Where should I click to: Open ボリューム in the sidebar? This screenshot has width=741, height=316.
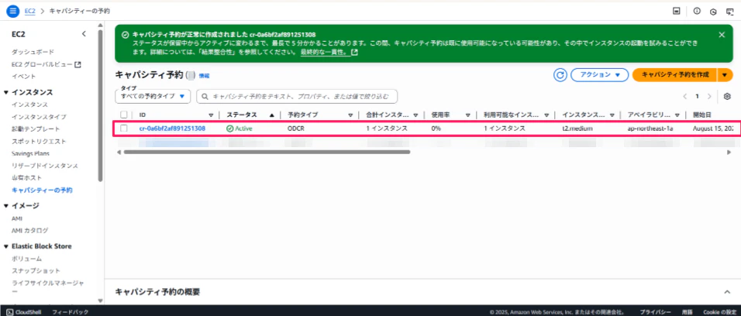point(27,259)
